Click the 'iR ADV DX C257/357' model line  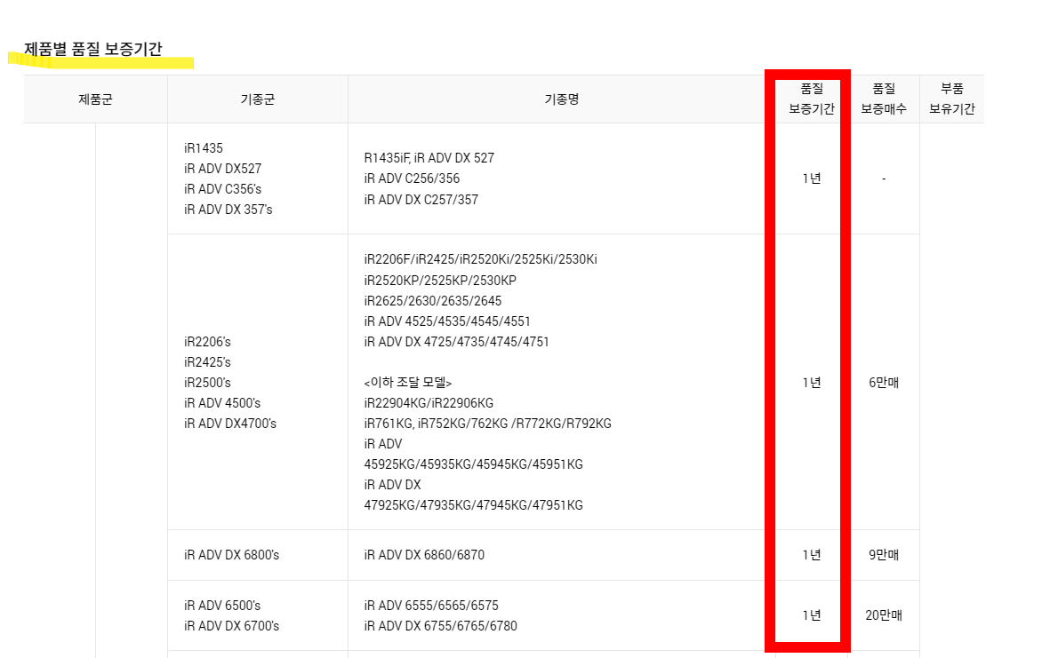tap(421, 200)
